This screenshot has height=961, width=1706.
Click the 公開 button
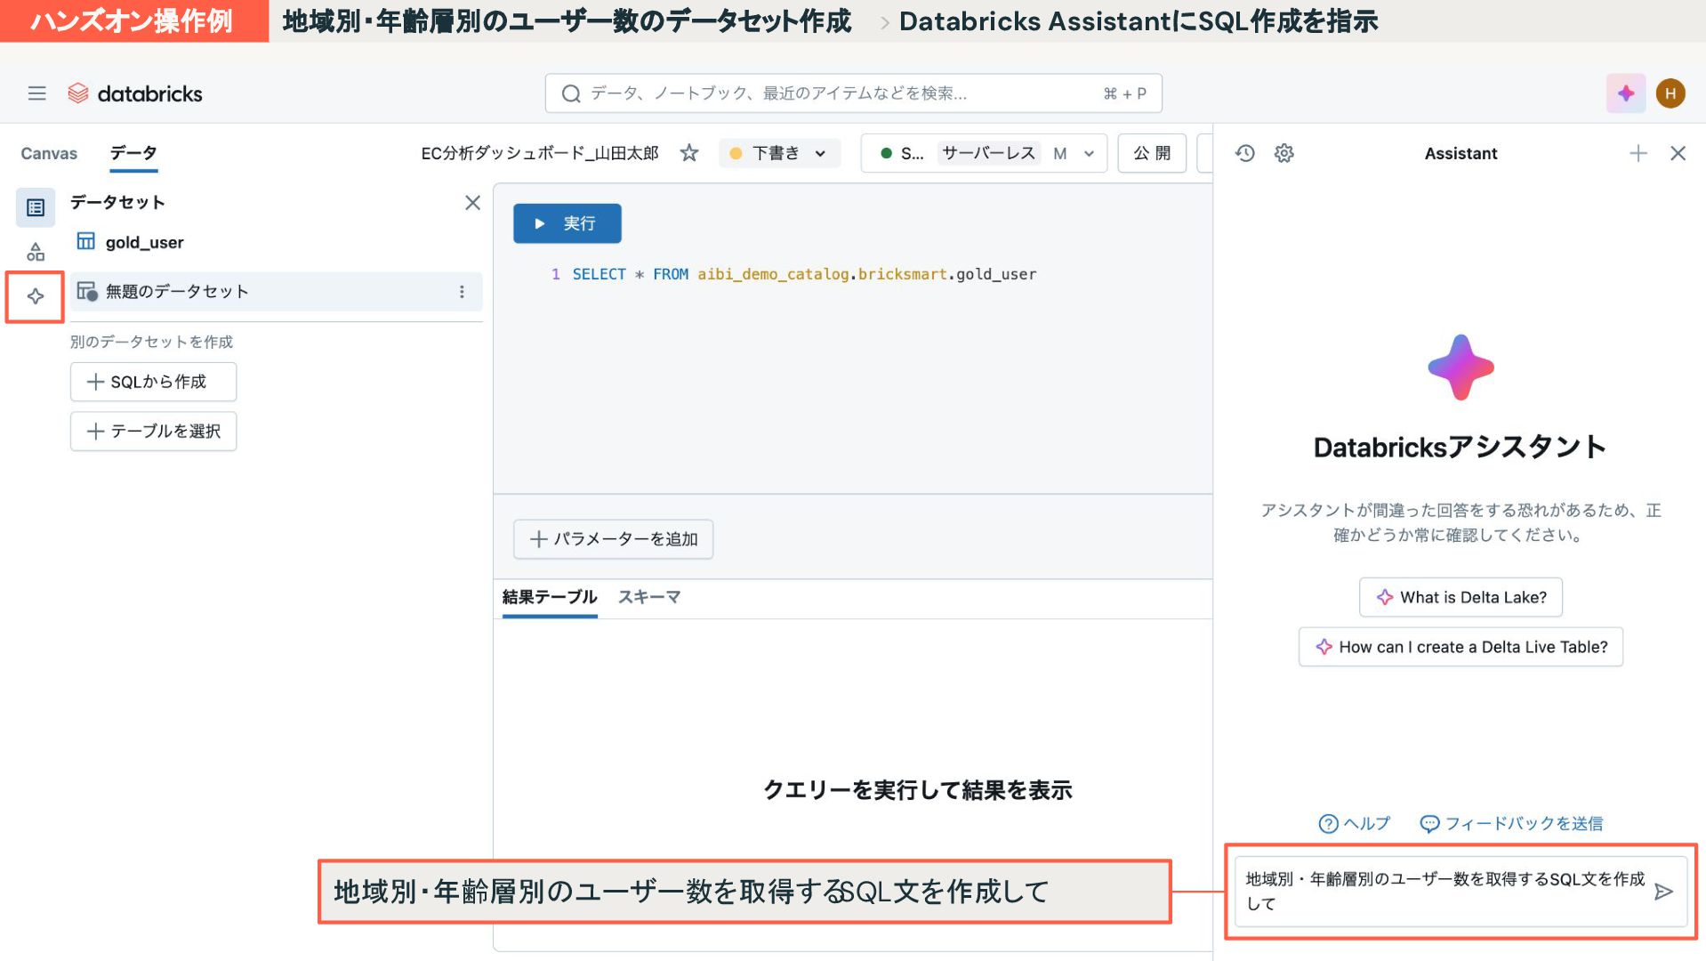point(1152,153)
